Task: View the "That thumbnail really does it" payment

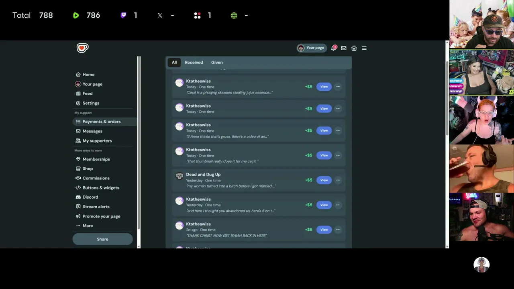Action: pos(324,155)
